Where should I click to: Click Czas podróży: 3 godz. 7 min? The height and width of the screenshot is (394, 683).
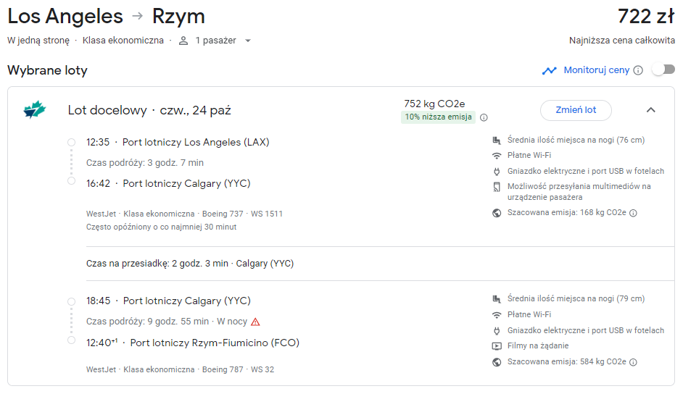(x=145, y=163)
